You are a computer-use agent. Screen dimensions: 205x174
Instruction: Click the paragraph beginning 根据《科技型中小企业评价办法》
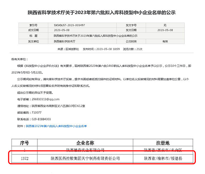[101, 69]
